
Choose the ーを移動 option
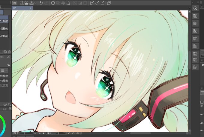coord(4,81)
